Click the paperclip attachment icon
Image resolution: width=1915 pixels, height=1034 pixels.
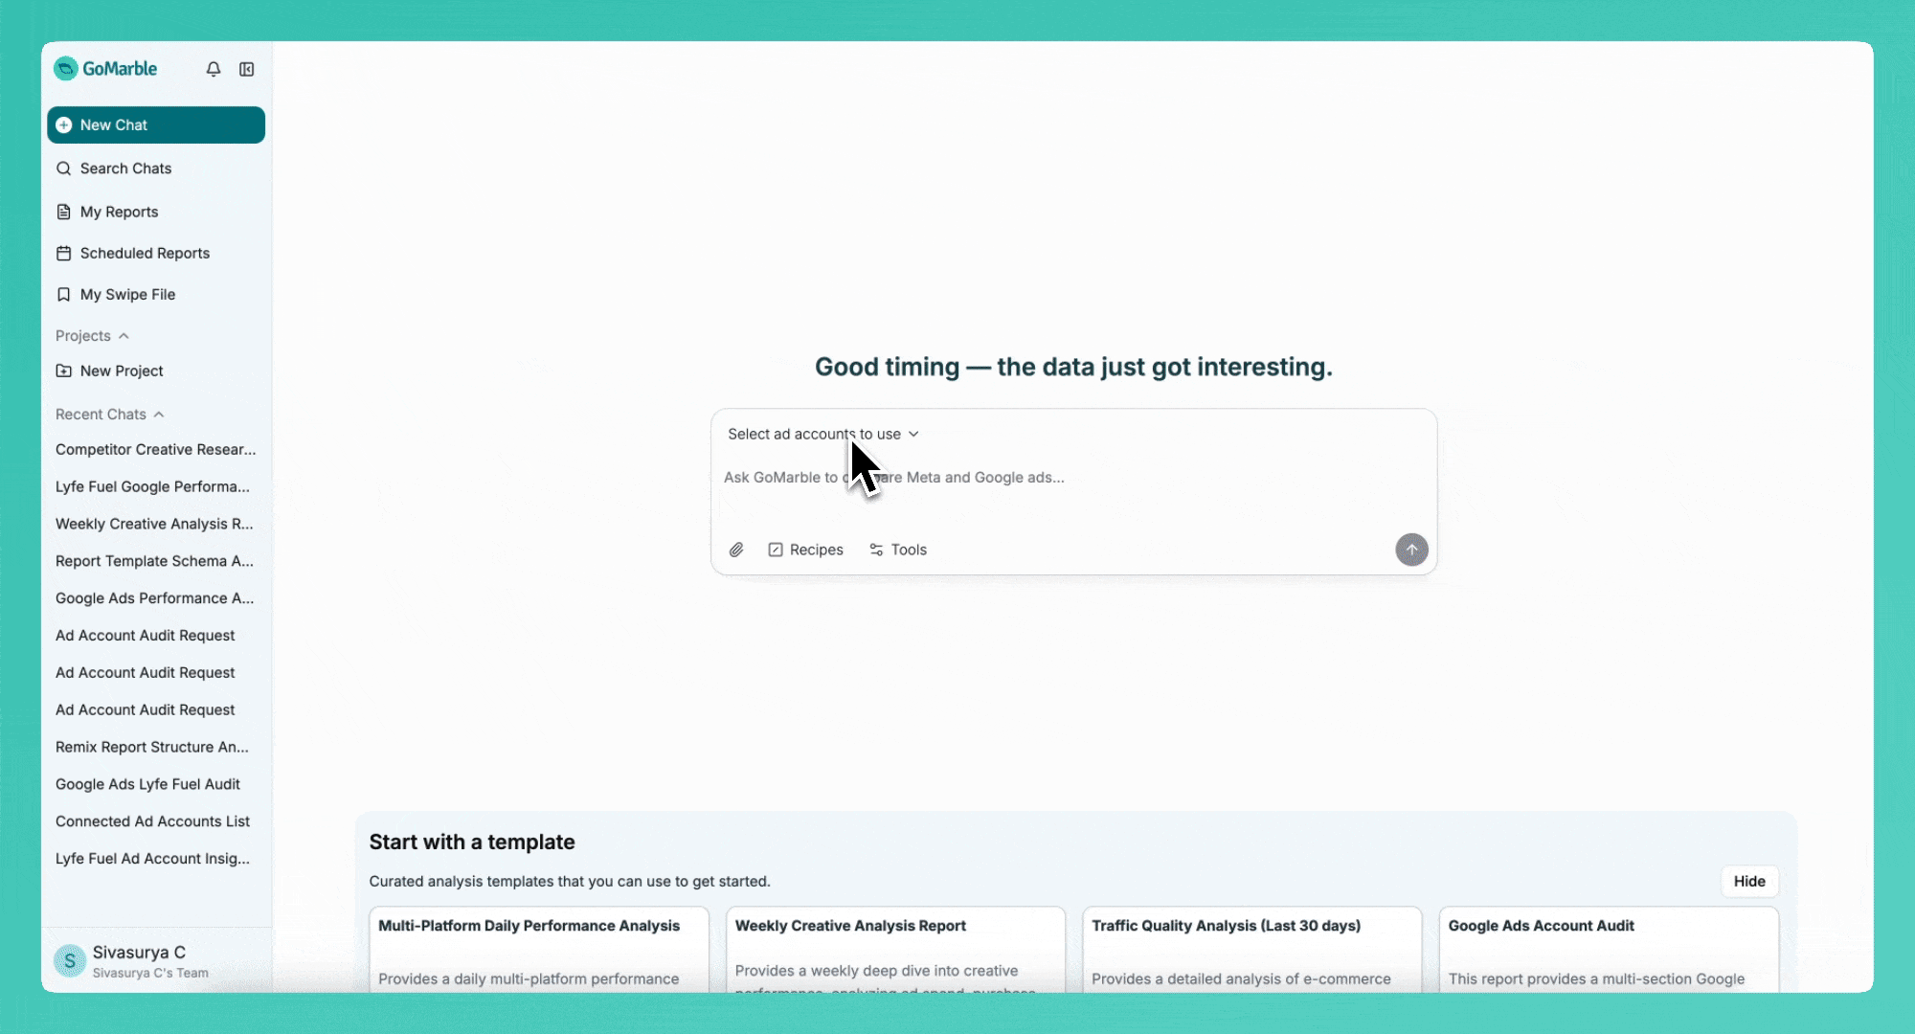(x=736, y=550)
